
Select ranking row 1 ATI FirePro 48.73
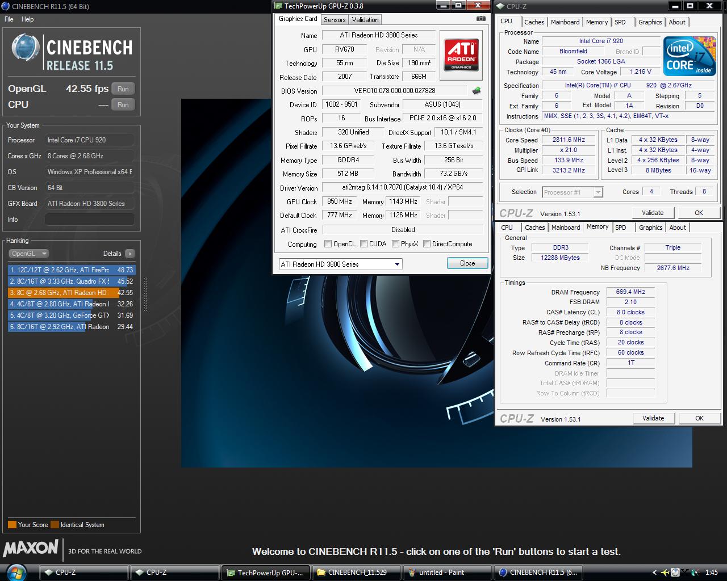click(x=72, y=270)
